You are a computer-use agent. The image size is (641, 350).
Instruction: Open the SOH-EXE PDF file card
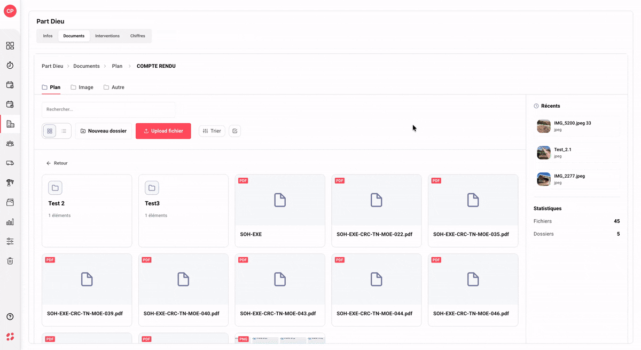[x=280, y=211]
